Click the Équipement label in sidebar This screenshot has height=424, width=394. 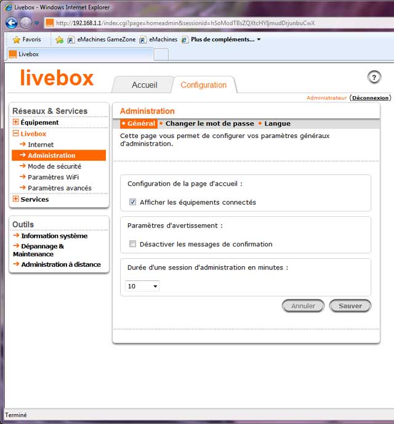39,122
